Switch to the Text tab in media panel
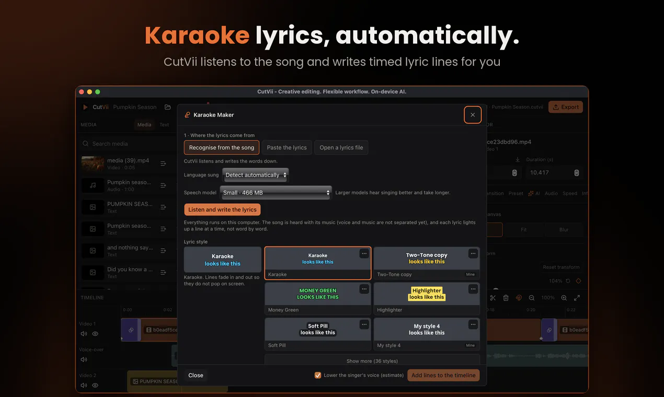Viewport: 664px width, 397px height. pyautogui.click(x=164, y=125)
